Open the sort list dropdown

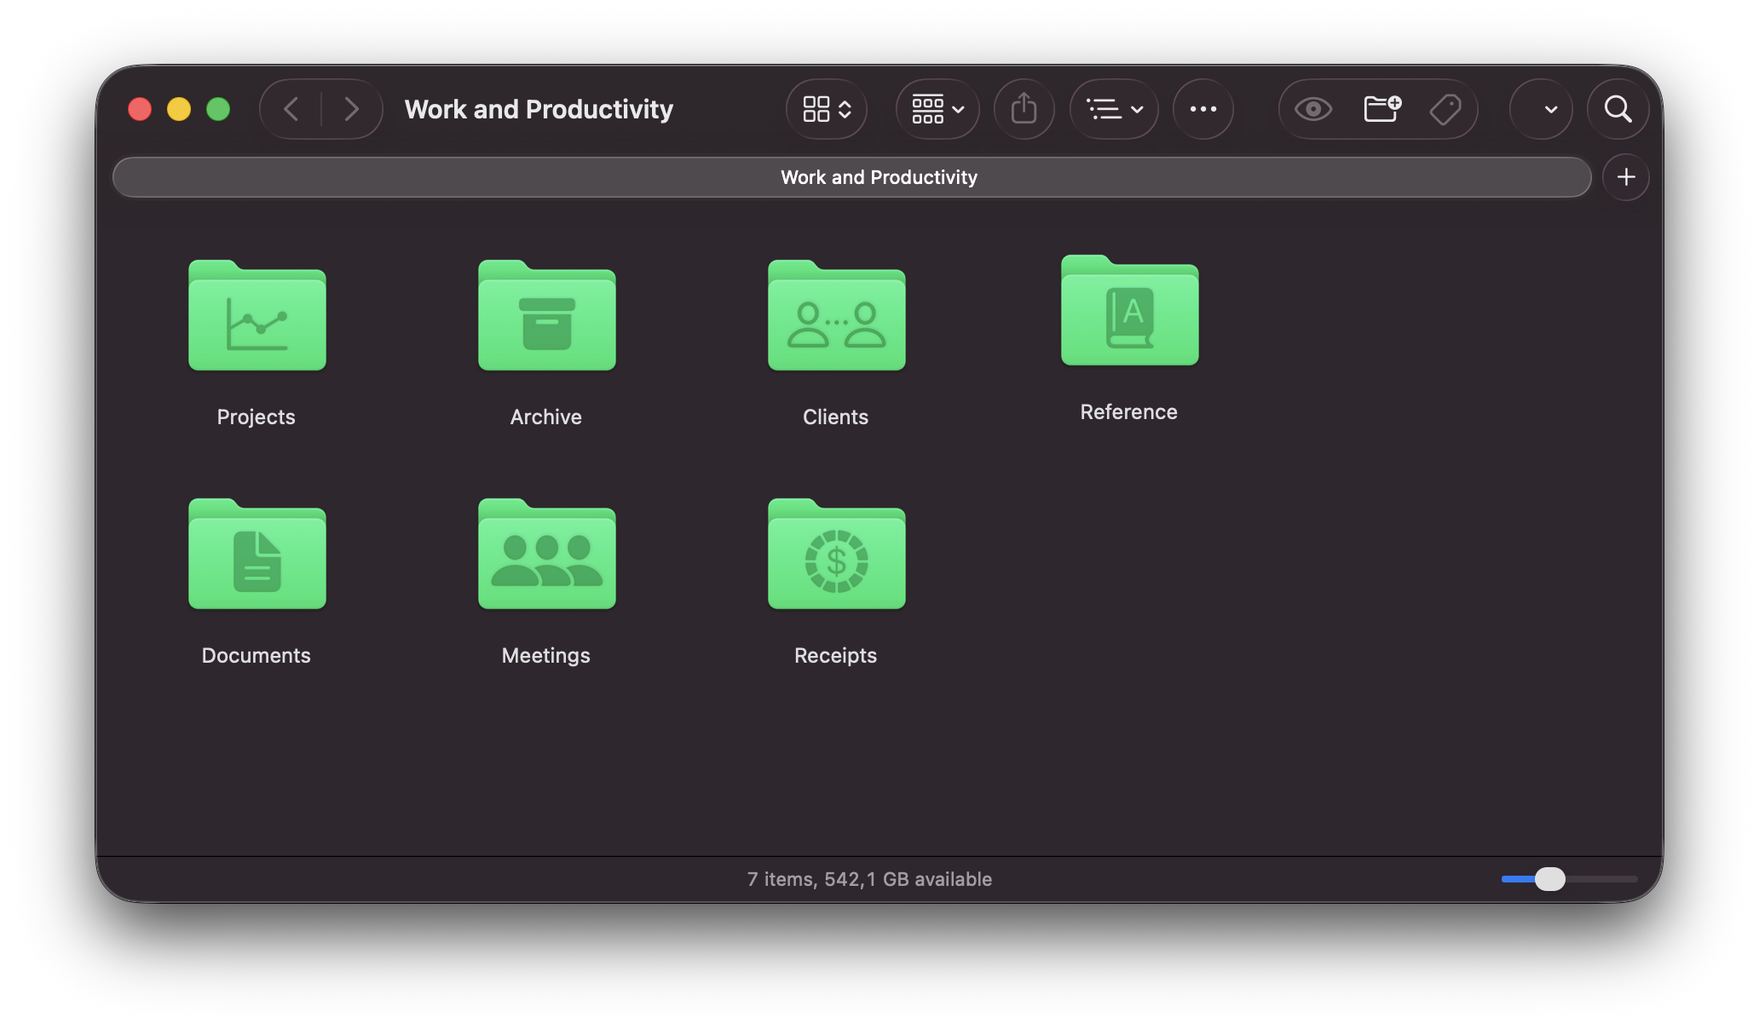(x=1114, y=109)
